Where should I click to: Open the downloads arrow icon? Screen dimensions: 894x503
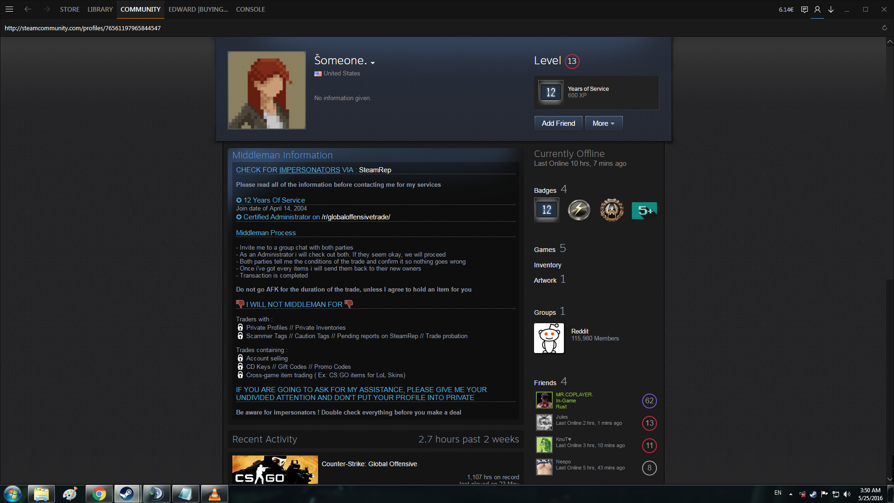tap(831, 9)
